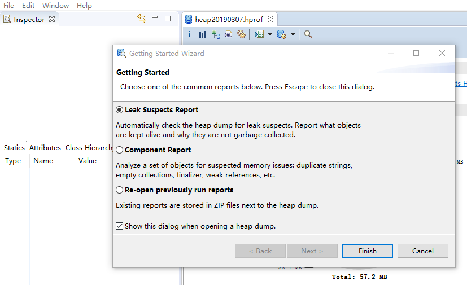The width and height of the screenshot is (467, 285).
Task: Click the Run Expert System Test icon
Action: tap(259, 34)
